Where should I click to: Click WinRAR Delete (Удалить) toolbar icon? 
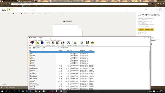(53, 43)
